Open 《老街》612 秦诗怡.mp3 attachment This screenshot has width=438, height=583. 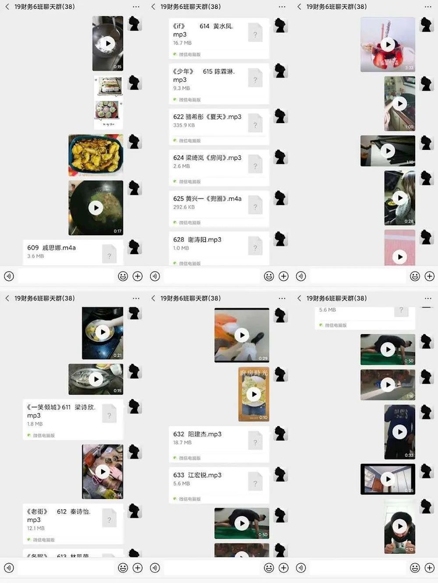pyautogui.click(x=73, y=523)
